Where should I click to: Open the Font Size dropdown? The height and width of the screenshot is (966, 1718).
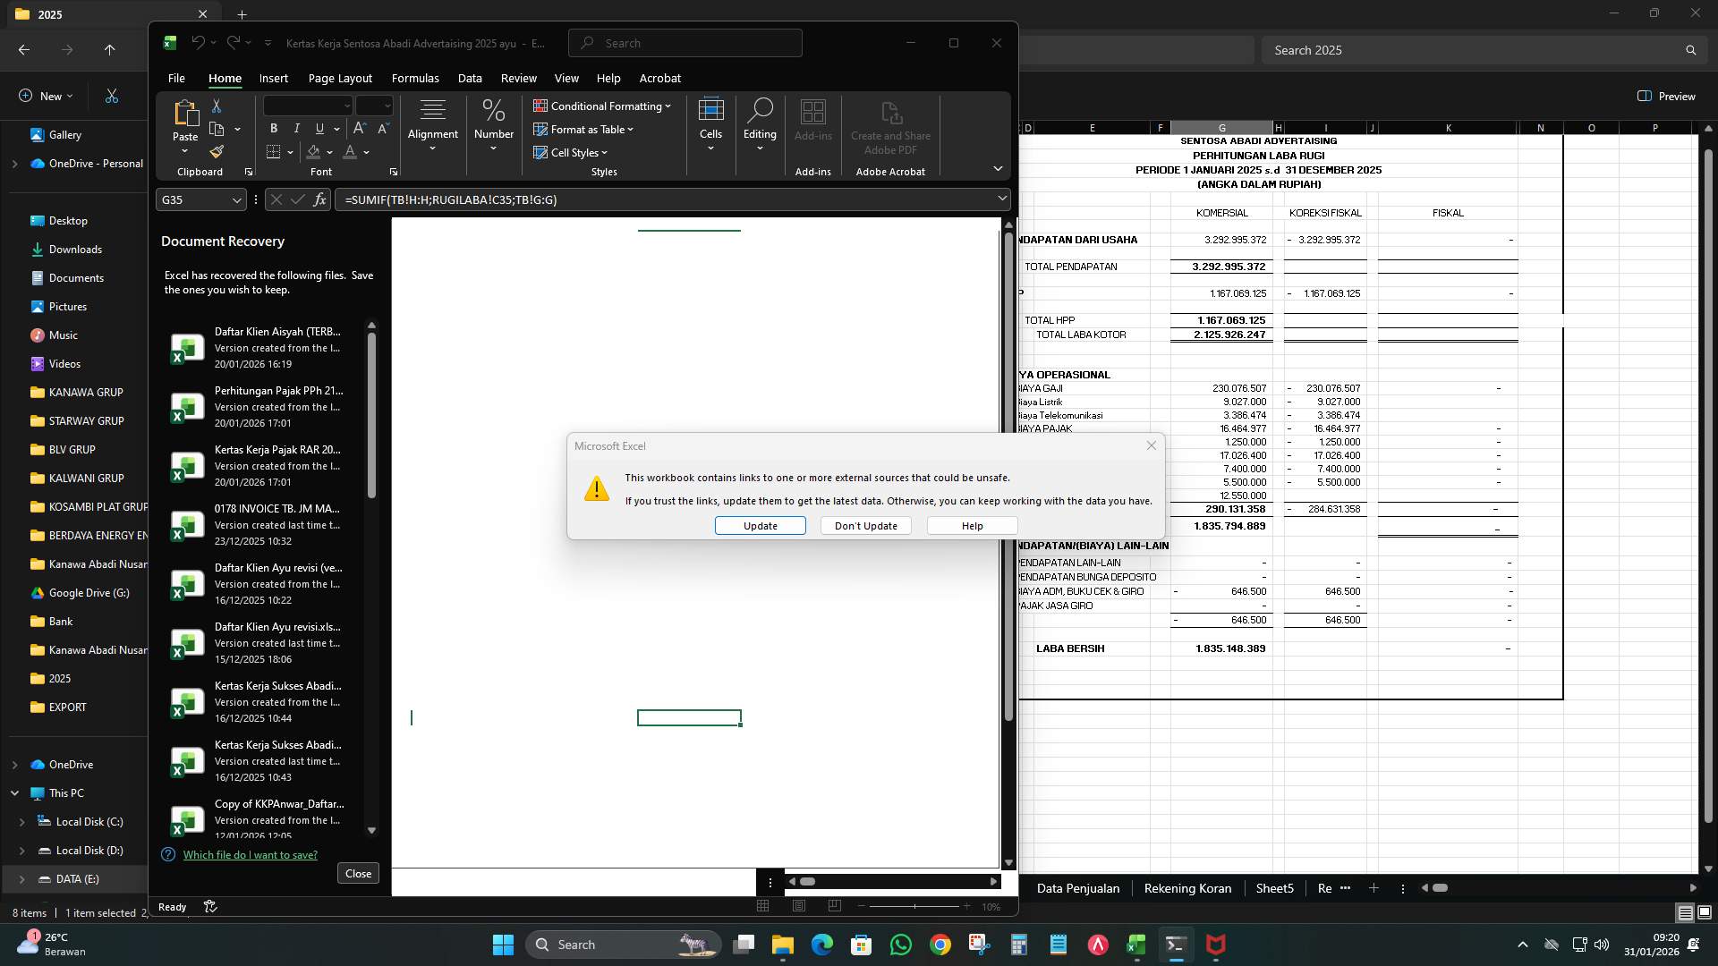(388, 106)
